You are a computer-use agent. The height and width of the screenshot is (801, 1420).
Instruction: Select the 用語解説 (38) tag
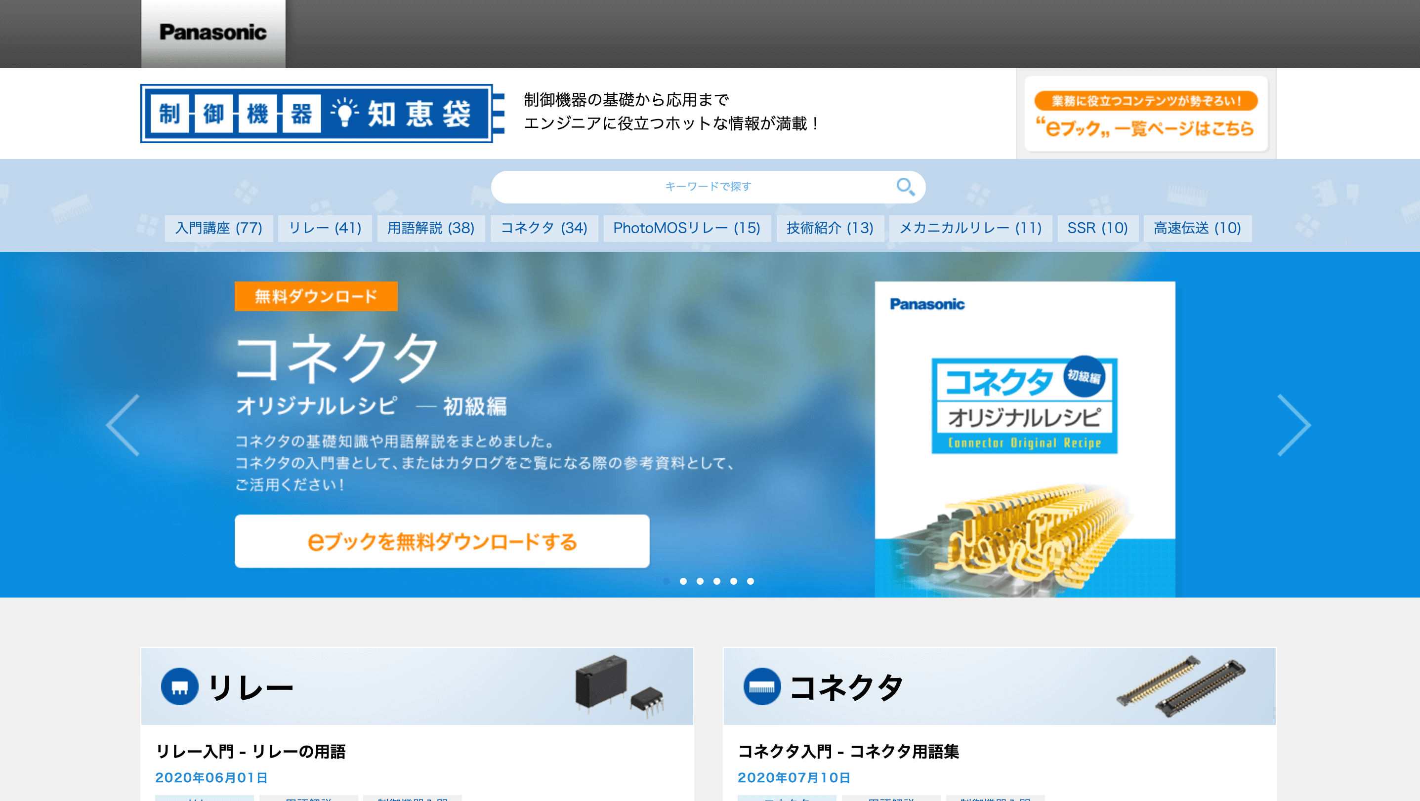click(431, 228)
